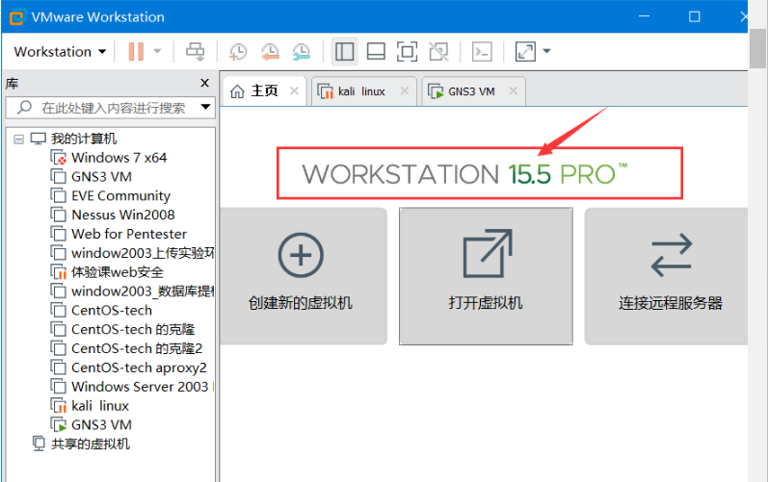
Task: Select Windows 7 x64 virtual machine
Action: coord(119,158)
